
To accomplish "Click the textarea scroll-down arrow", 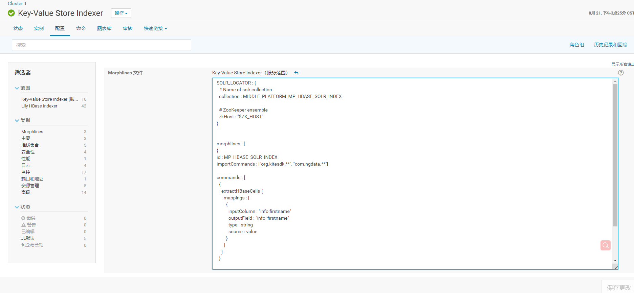I will (615, 261).
